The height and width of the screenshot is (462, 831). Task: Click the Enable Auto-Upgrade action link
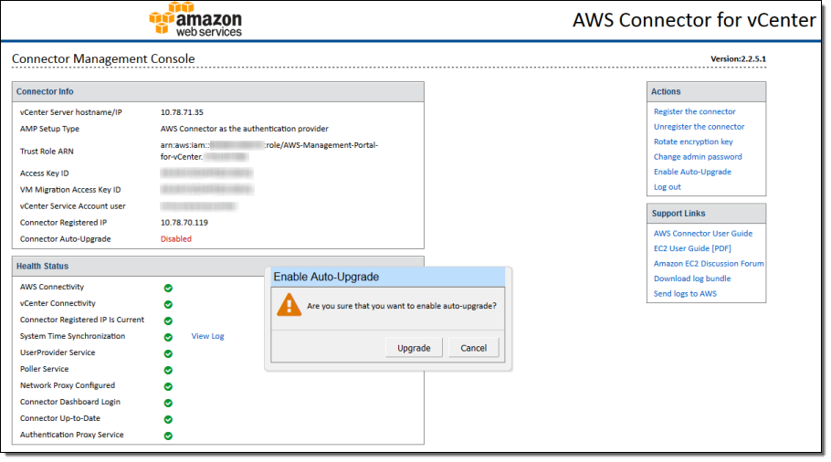point(692,172)
